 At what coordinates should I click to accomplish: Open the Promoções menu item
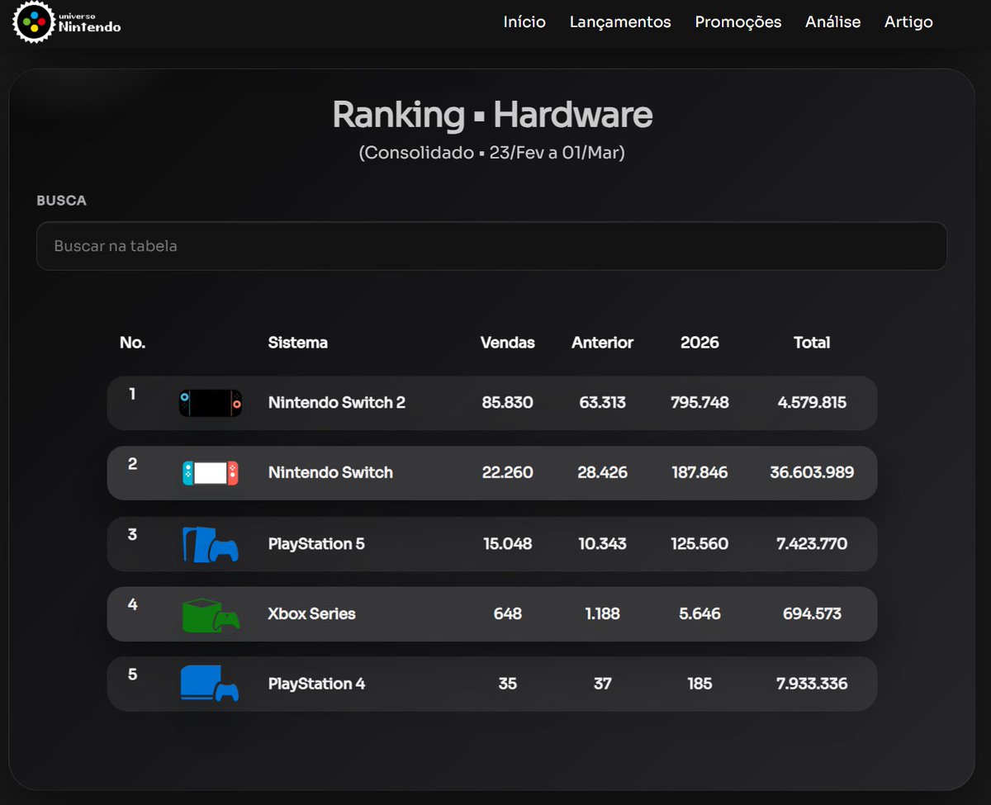(738, 22)
